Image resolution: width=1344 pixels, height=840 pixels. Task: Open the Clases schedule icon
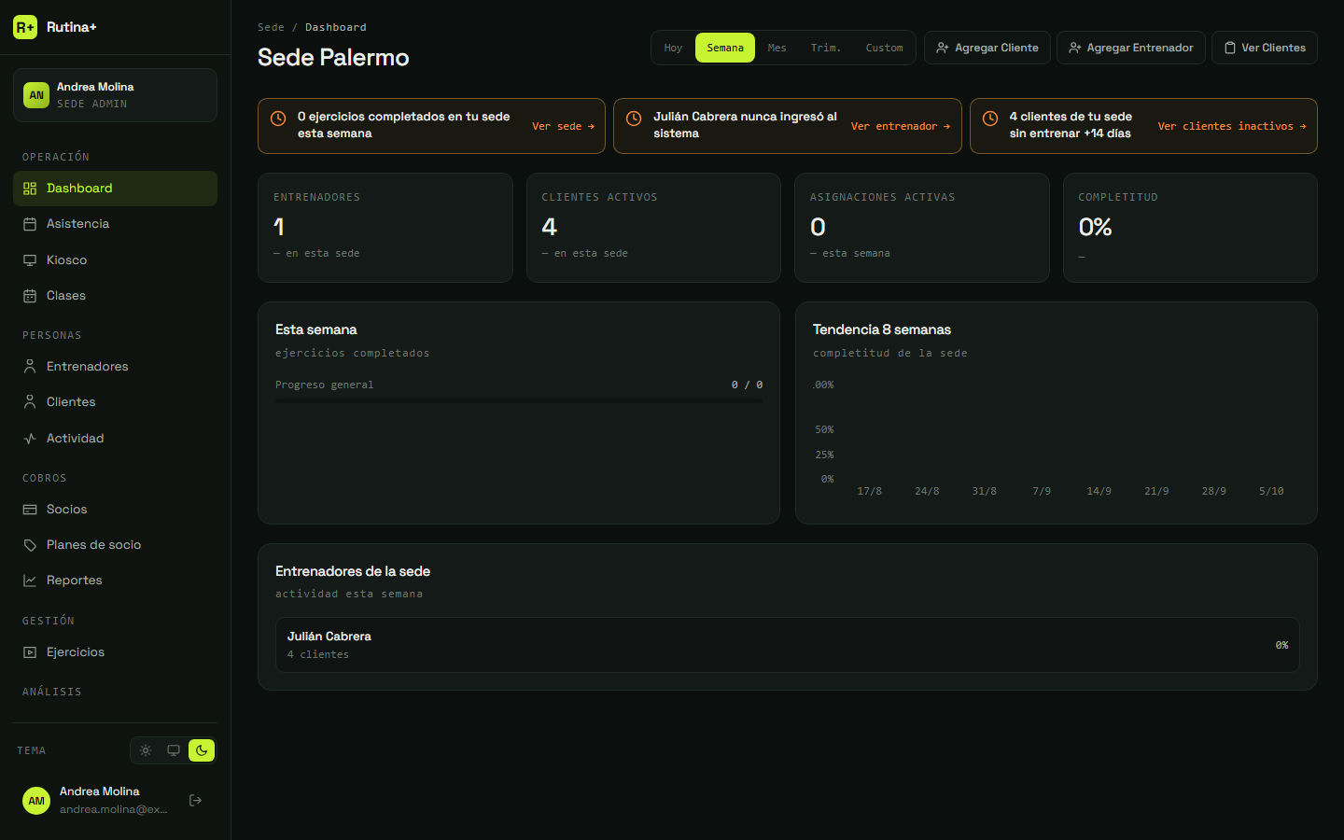click(x=30, y=296)
